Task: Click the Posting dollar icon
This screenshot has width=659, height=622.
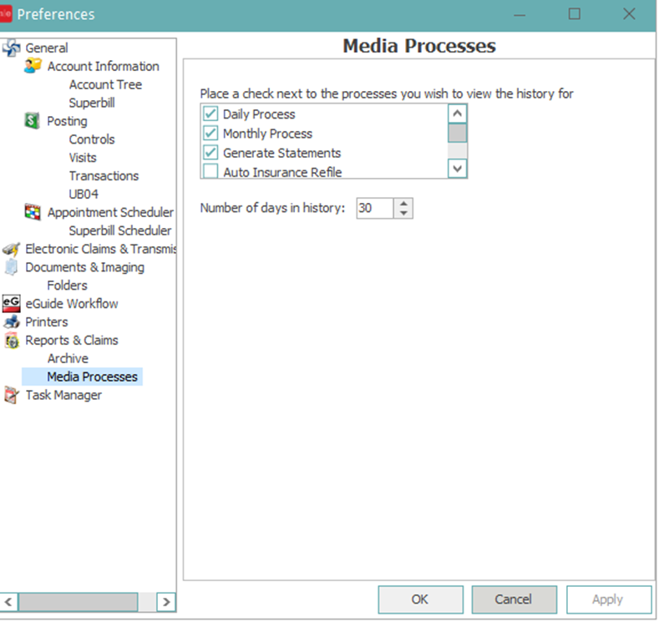Action: pyautogui.click(x=33, y=121)
